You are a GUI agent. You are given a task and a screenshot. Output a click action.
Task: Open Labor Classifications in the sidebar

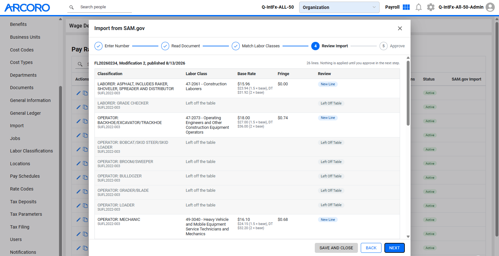pos(32,151)
